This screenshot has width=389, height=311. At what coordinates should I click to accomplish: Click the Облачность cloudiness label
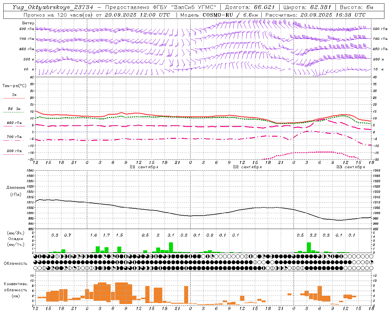point(15,263)
